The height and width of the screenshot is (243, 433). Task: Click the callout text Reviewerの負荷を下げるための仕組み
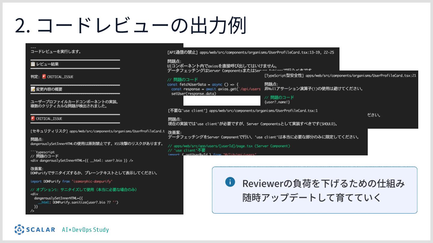tap(324, 183)
